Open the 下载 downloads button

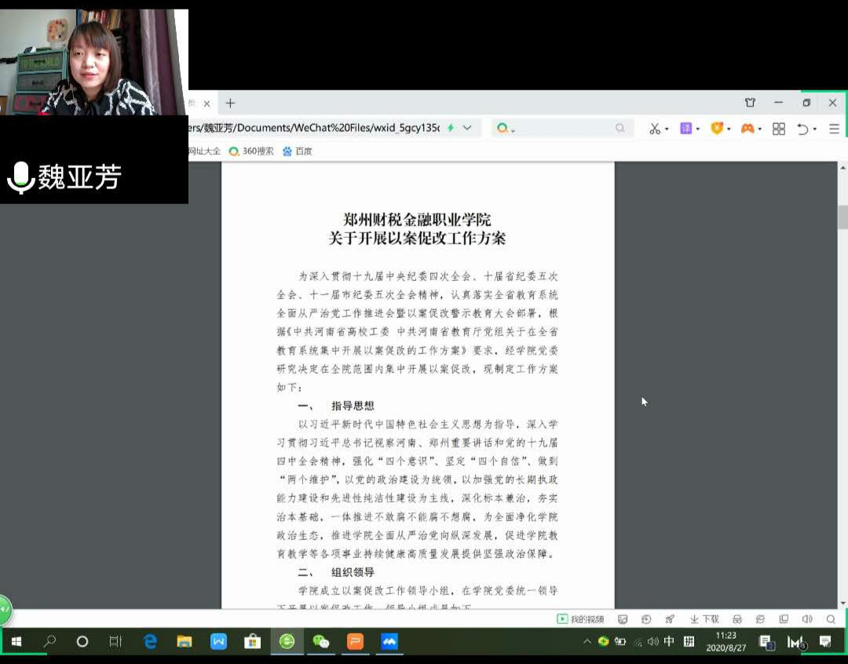(x=704, y=619)
